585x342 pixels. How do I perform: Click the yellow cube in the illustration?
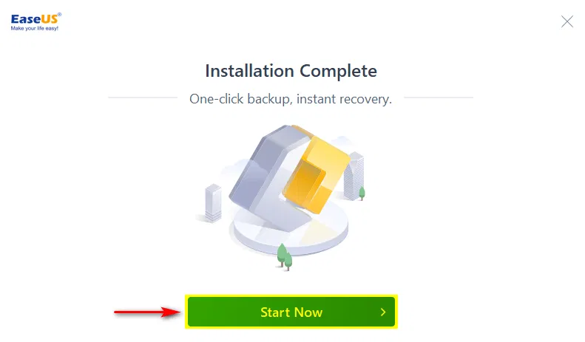(317, 175)
